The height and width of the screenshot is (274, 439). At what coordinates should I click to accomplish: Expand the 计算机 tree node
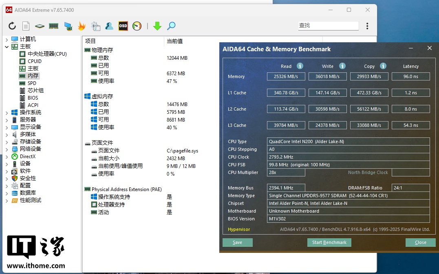[7, 39]
